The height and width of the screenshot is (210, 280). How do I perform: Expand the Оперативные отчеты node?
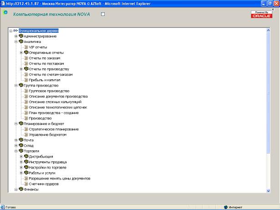point(21,53)
